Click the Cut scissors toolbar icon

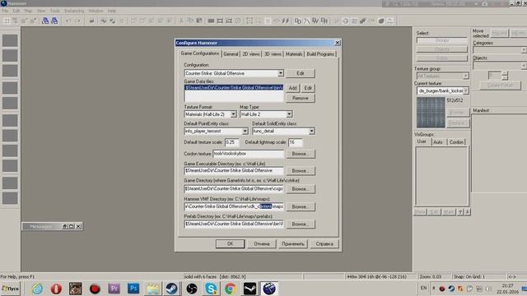[x=181, y=21]
